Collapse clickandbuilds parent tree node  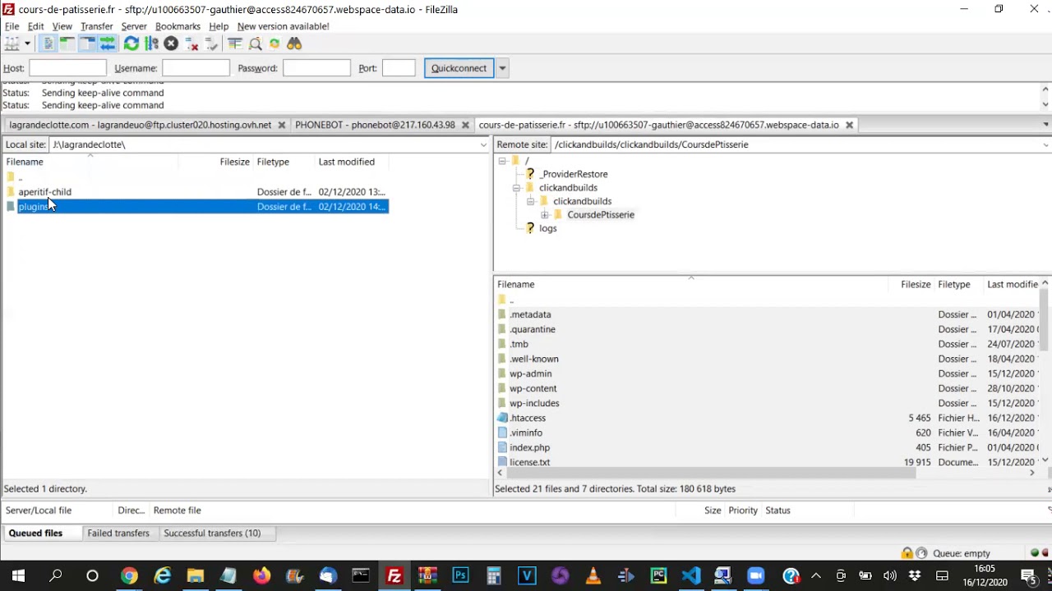tap(516, 188)
